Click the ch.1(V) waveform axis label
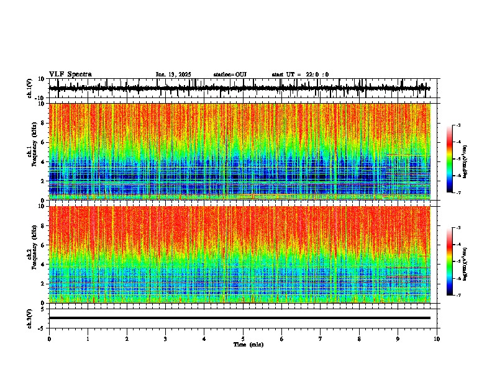Image resolution: width=492 pixels, height=380 pixels. click(30, 88)
